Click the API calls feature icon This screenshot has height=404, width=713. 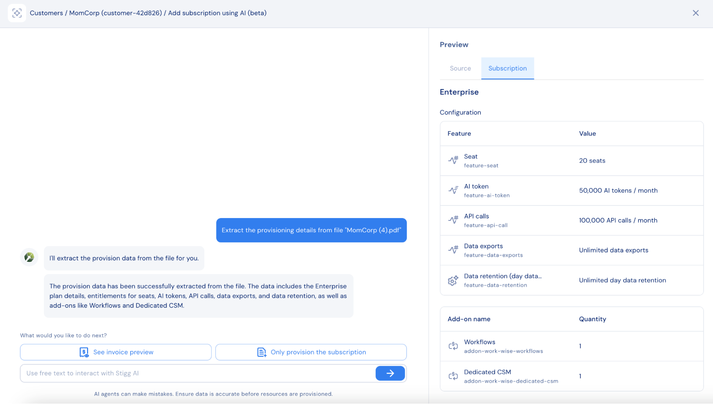coord(453,220)
